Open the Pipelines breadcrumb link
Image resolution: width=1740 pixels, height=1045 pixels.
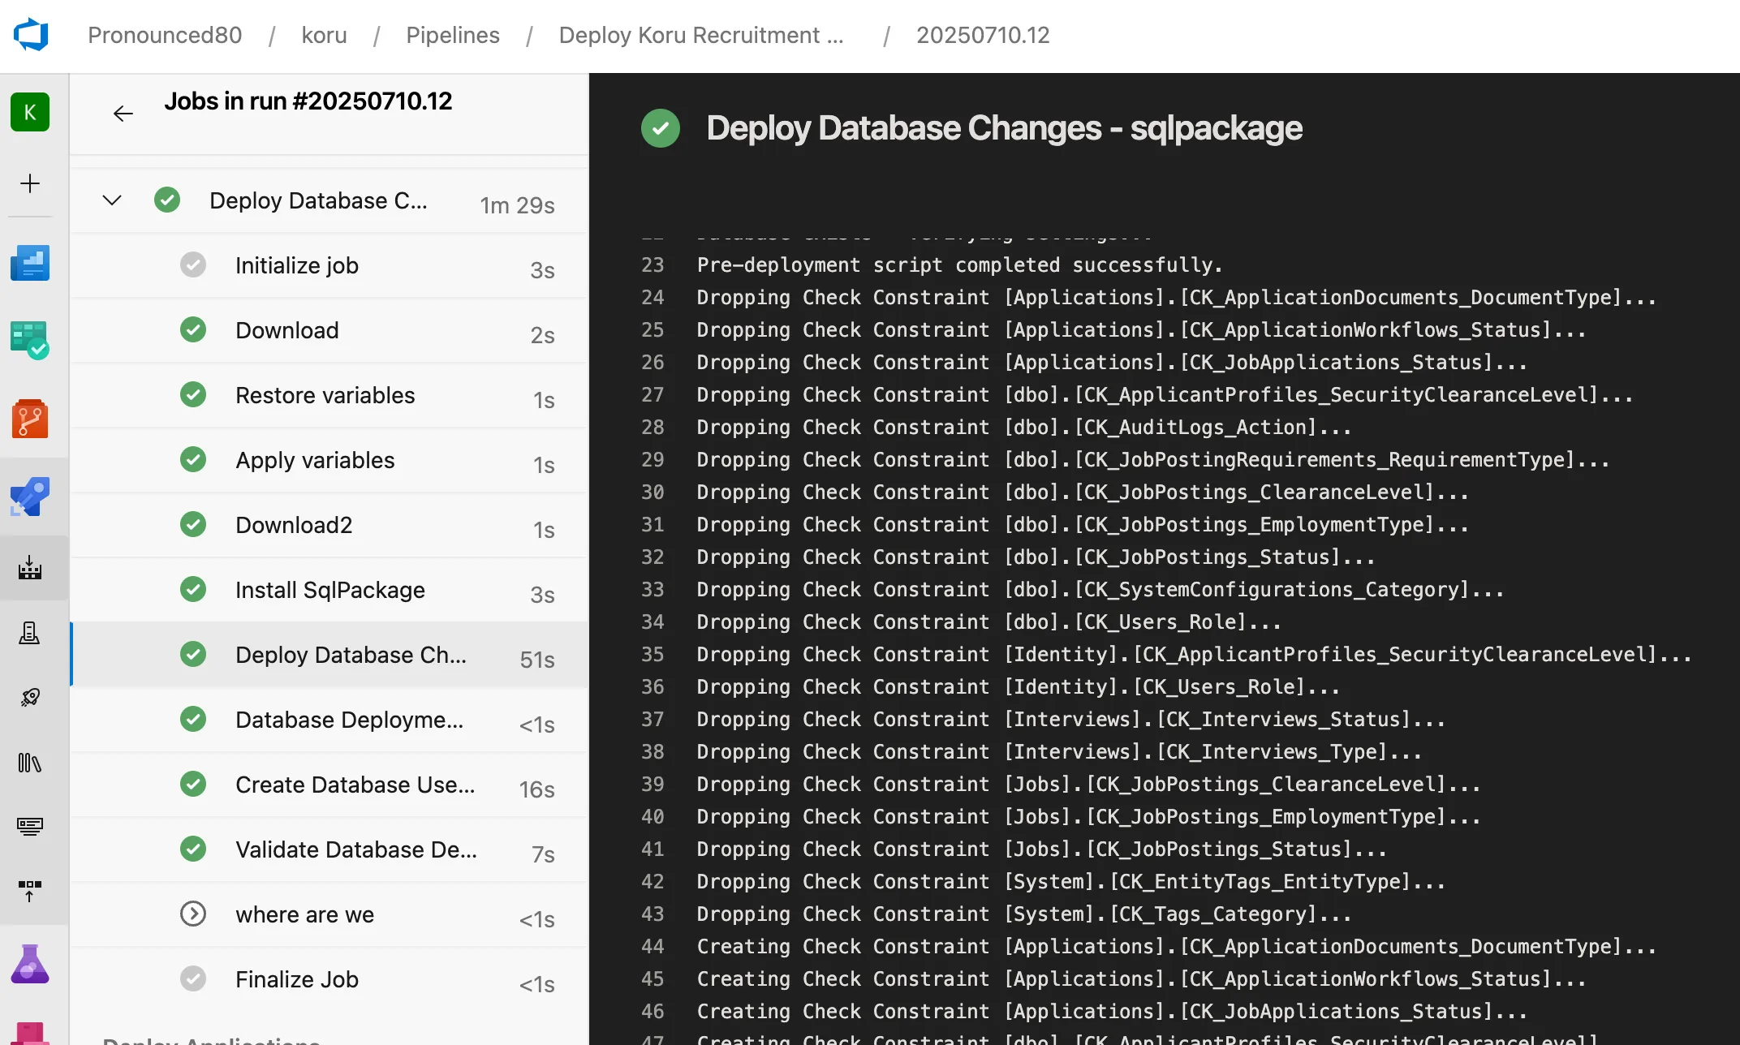tap(452, 35)
